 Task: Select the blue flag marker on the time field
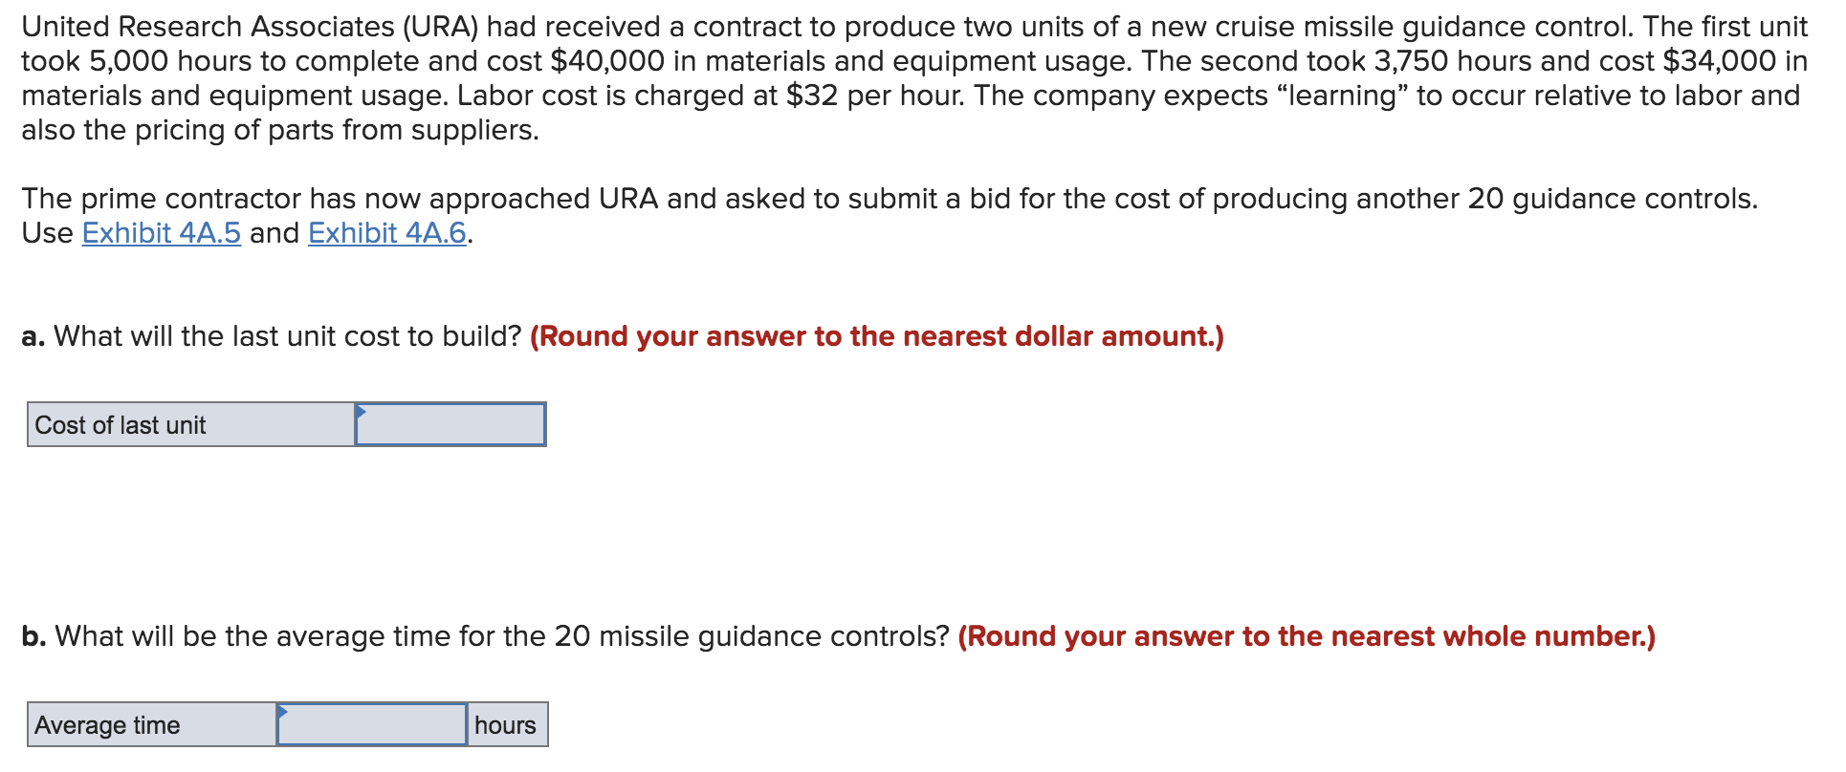[282, 712]
